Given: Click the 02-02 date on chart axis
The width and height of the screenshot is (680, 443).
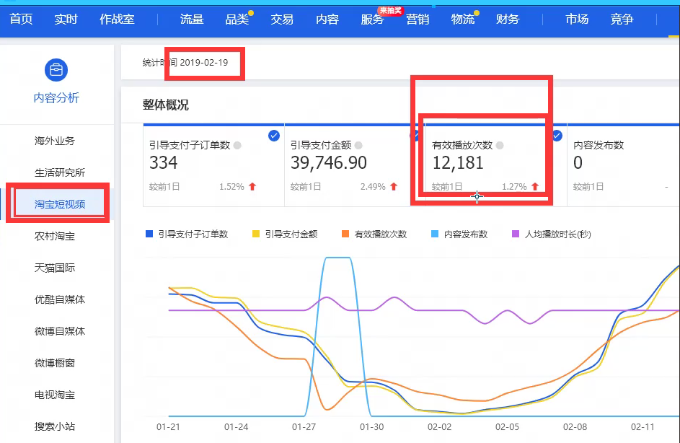Looking at the screenshot, I should [x=439, y=427].
